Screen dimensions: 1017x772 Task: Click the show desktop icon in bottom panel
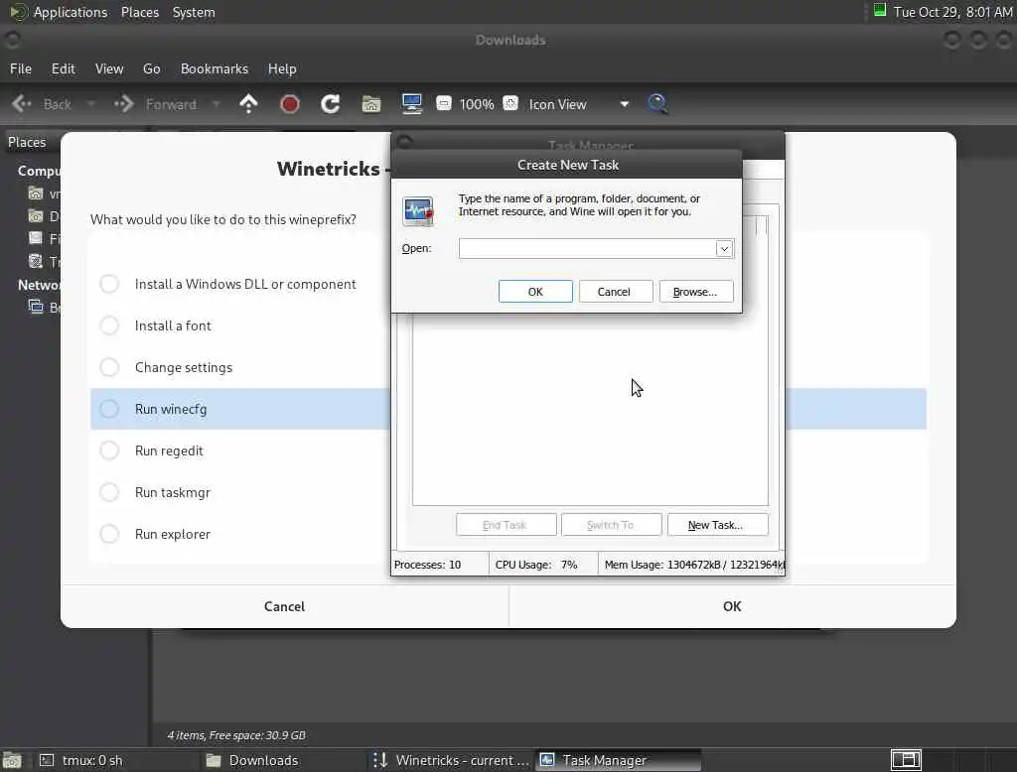click(x=12, y=760)
